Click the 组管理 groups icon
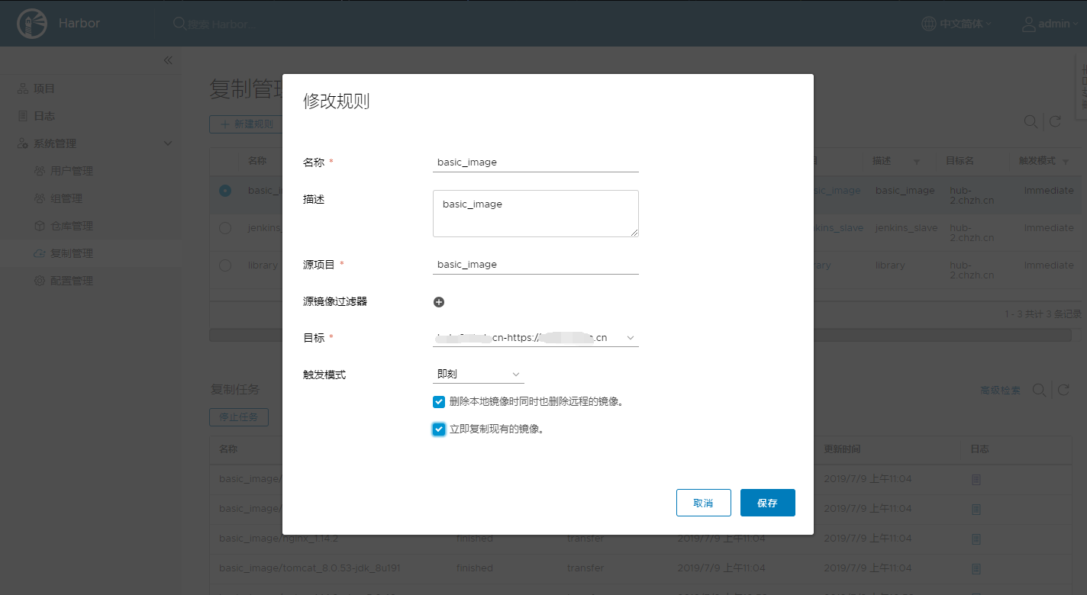 coord(40,198)
